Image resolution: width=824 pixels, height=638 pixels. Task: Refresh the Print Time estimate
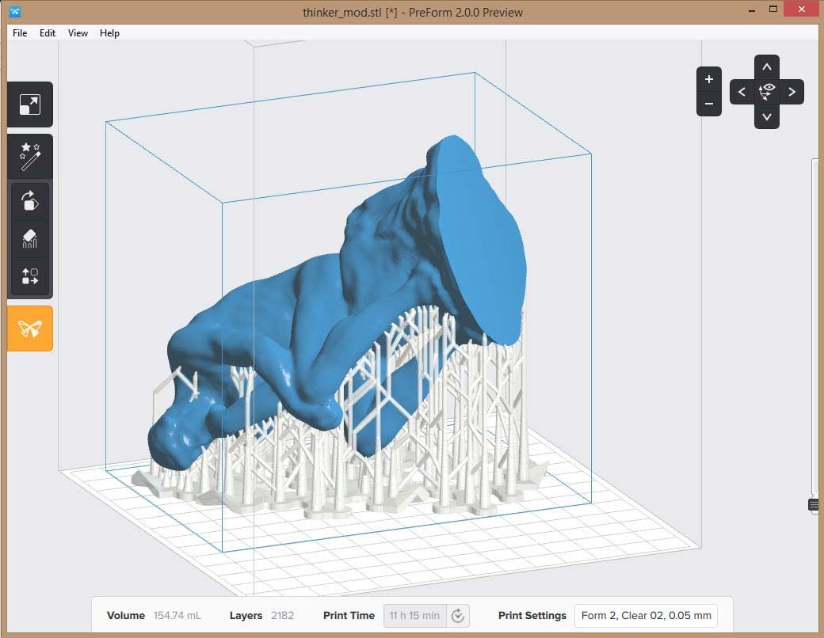click(x=457, y=615)
